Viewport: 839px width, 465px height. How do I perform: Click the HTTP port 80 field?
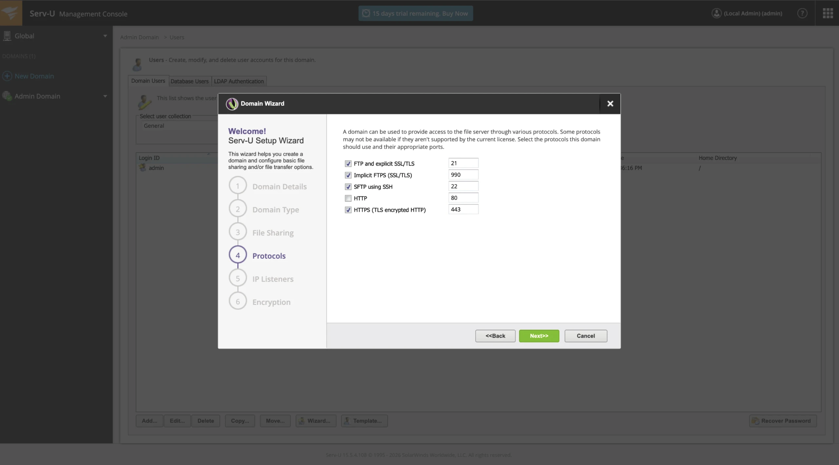[x=463, y=198]
